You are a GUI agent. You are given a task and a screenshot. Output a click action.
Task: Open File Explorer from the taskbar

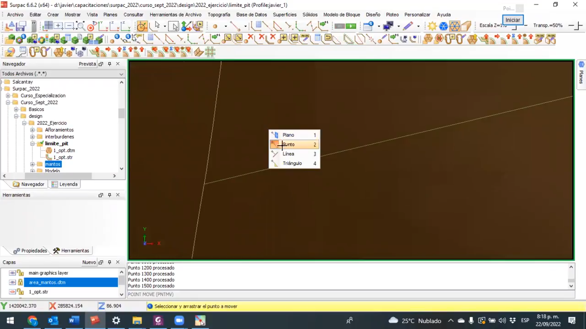pyautogui.click(x=137, y=320)
